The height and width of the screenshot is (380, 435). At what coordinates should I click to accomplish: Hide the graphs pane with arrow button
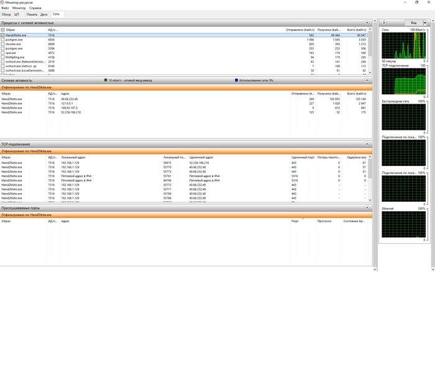click(x=384, y=23)
